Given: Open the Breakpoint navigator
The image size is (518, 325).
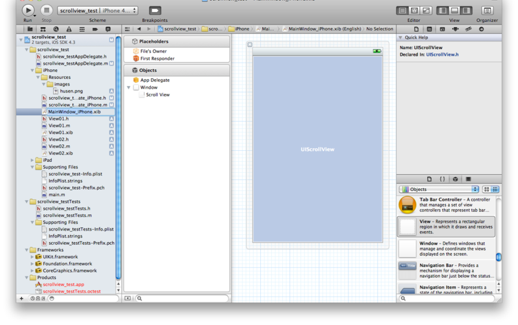Looking at the screenshot, I should [95, 29].
